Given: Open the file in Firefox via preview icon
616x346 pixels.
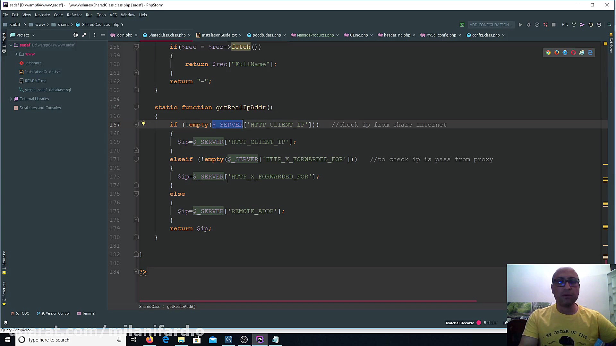Looking at the screenshot, I should (557, 53).
